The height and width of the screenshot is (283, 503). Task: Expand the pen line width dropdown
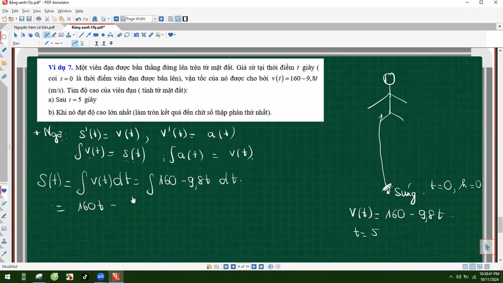61,43
